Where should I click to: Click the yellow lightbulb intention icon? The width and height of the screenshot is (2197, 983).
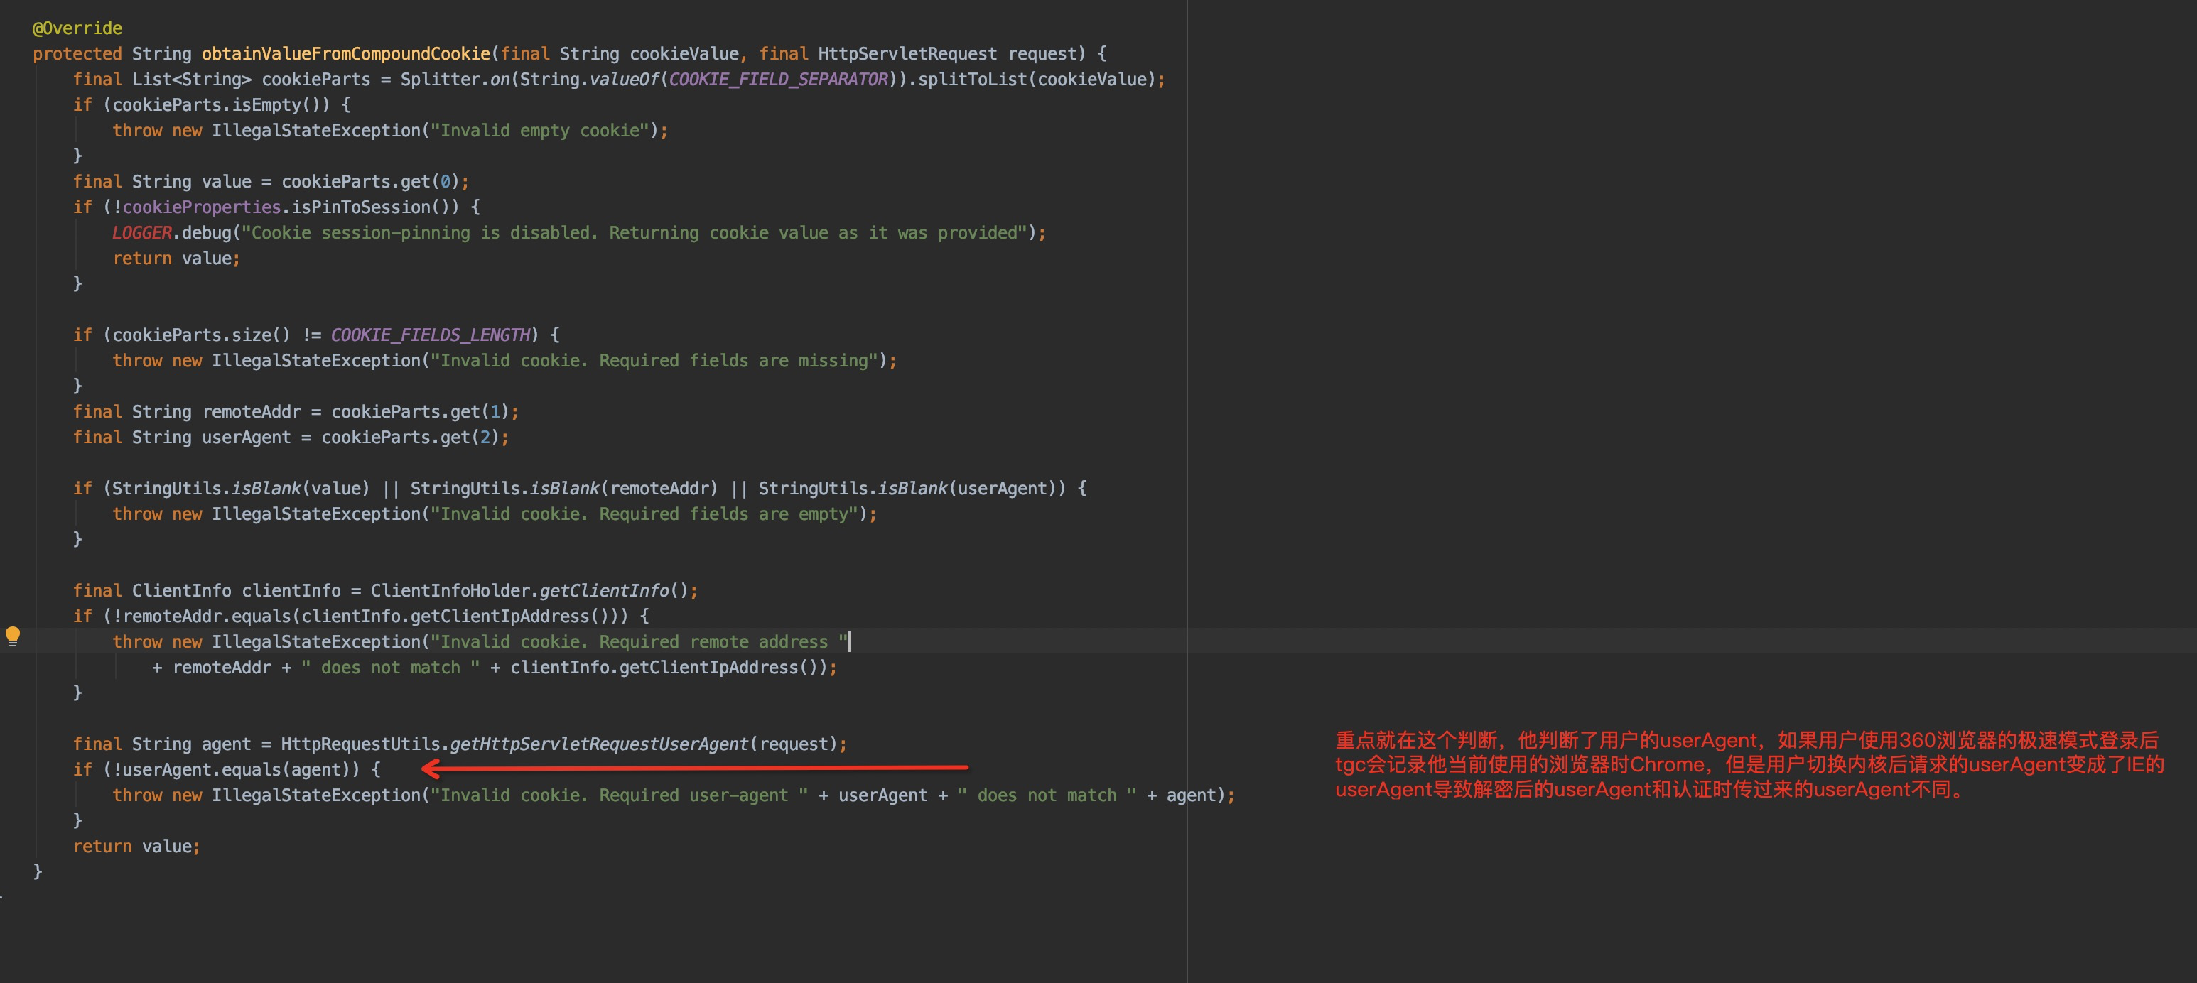[13, 635]
